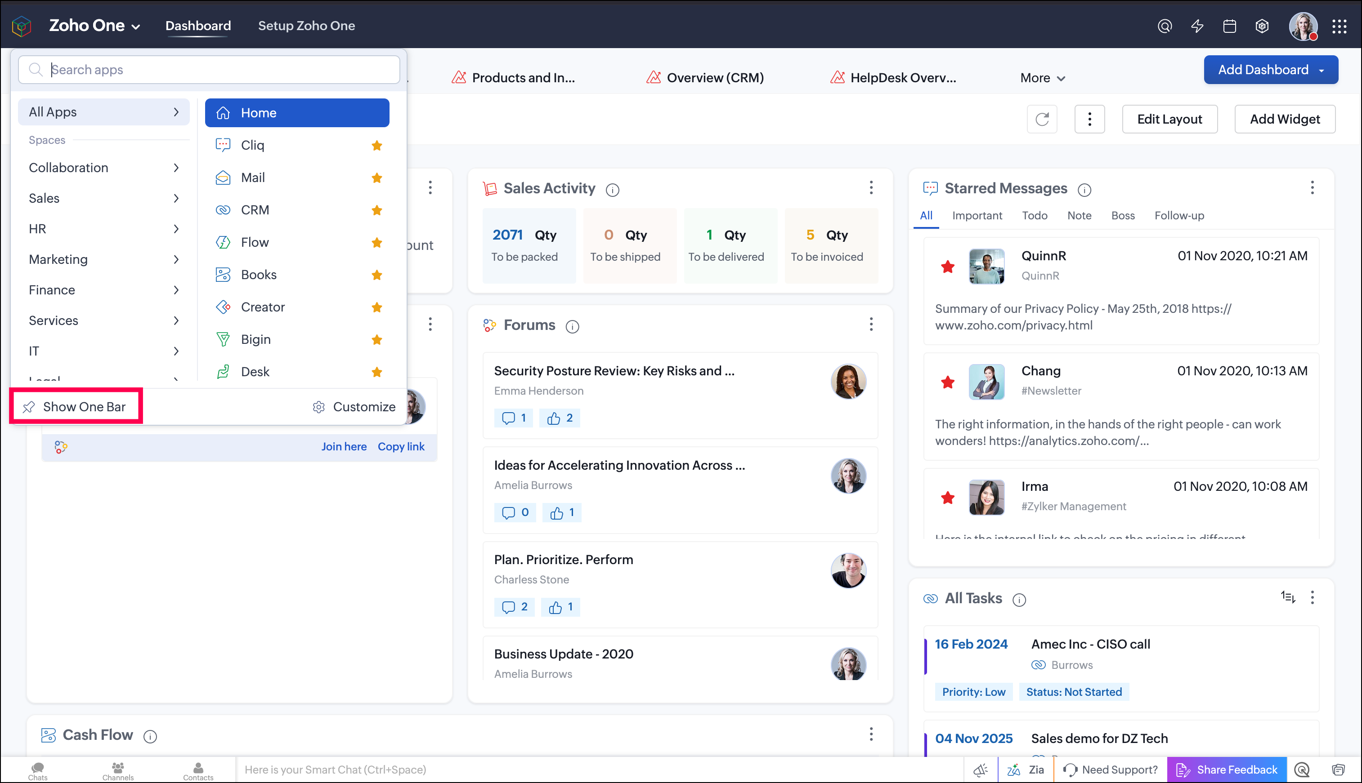The width and height of the screenshot is (1362, 783).
Task: Click the Smart Chat input bar
Action: point(599,770)
